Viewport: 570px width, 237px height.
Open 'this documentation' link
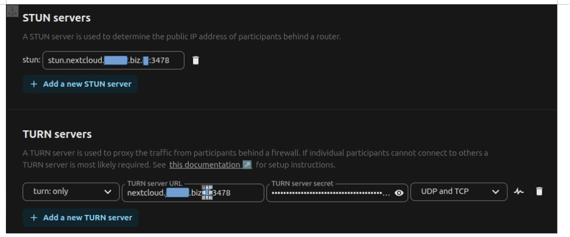point(205,165)
